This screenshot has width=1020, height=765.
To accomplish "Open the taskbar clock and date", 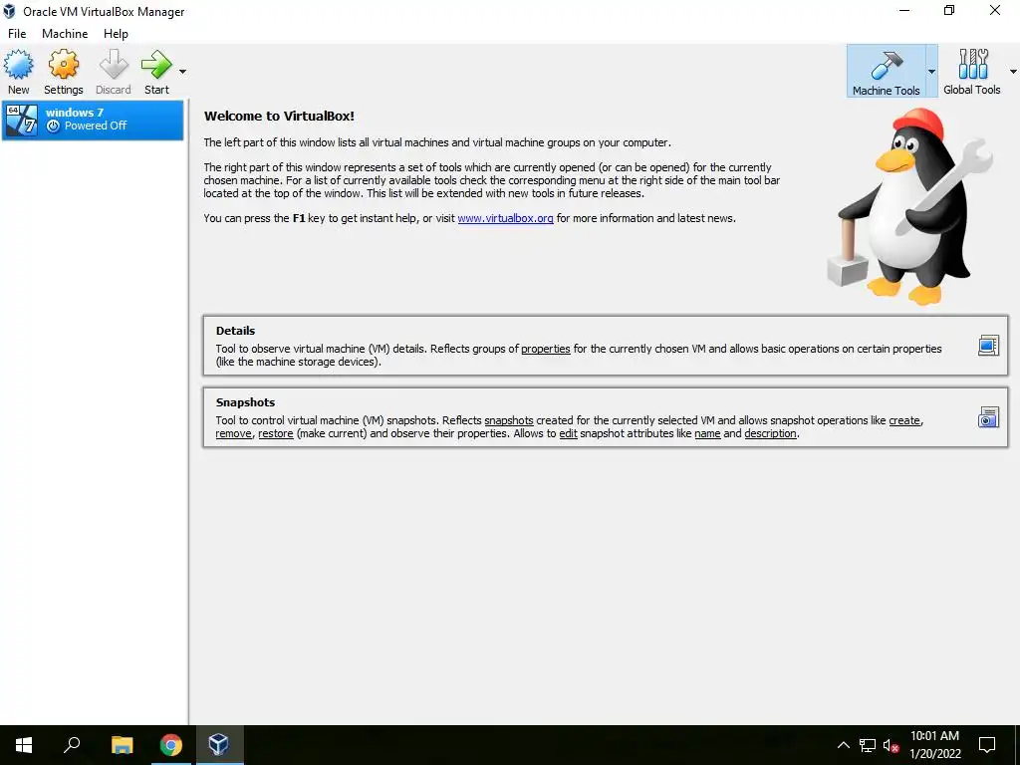I will (x=934, y=745).
